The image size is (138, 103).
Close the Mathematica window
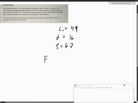[132, 86]
